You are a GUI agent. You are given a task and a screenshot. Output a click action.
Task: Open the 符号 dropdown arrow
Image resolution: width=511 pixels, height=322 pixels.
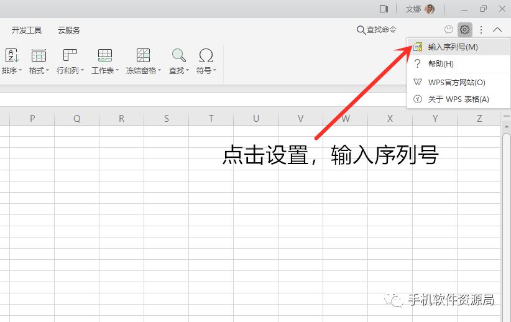click(214, 70)
